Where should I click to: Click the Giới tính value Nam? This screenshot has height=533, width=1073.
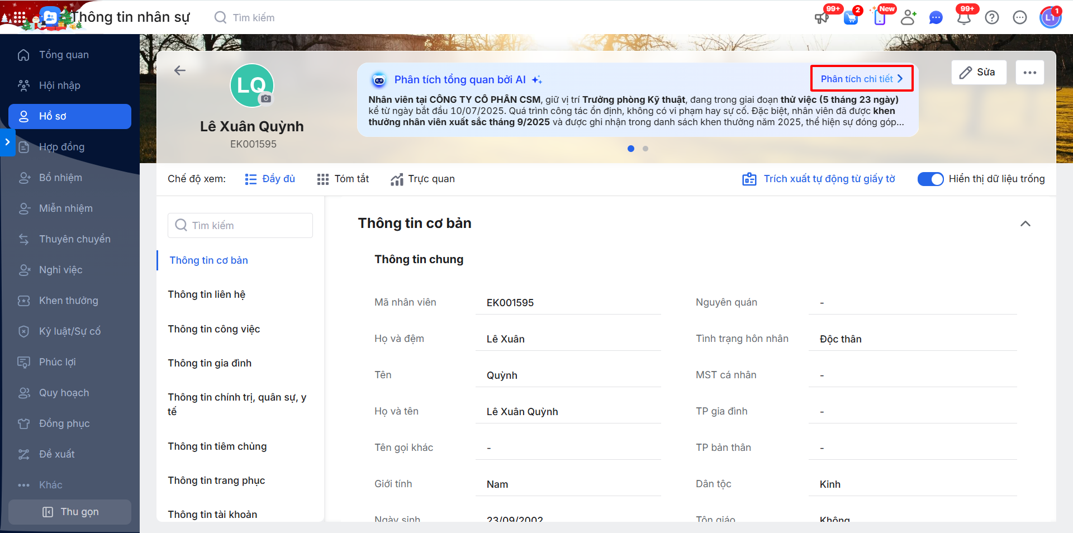[x=497, y=484]
